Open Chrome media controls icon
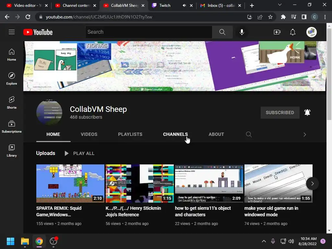The image size is (332, 249). [293, 17]
